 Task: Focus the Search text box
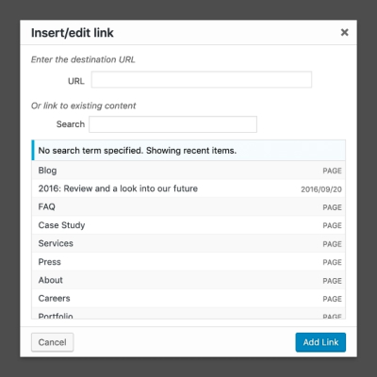172,124
